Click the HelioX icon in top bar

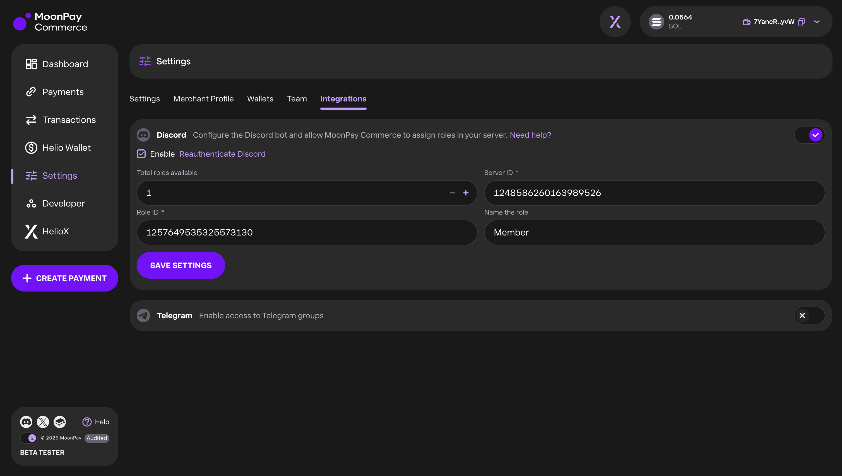click(x=615, y=22)
